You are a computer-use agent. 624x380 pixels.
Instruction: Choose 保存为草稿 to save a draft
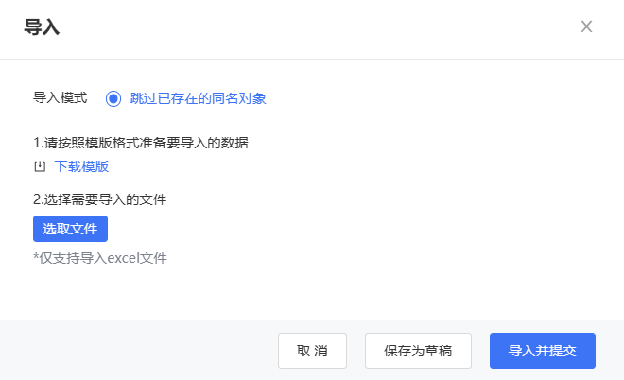(418, 351)
